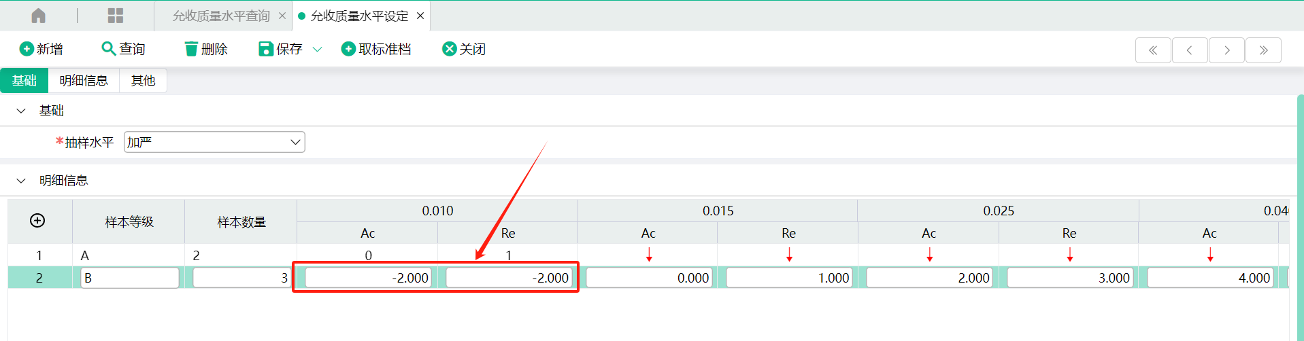Image resolution: width=1304 pixels, height=341 pixels.
Task: Switch to 允收质量水平查询 tab
Action: [x=220, y=16]
